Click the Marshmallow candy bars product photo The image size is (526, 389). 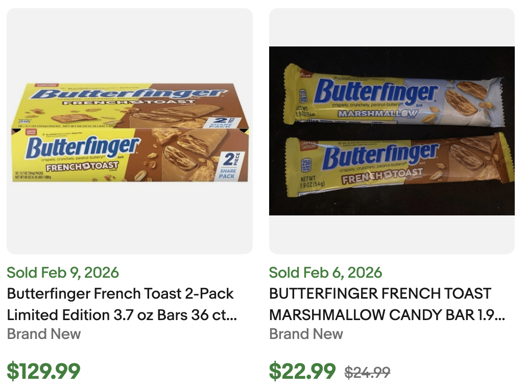(392, 132)
